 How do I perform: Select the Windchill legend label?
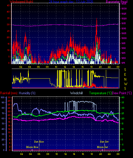(76, 93)
